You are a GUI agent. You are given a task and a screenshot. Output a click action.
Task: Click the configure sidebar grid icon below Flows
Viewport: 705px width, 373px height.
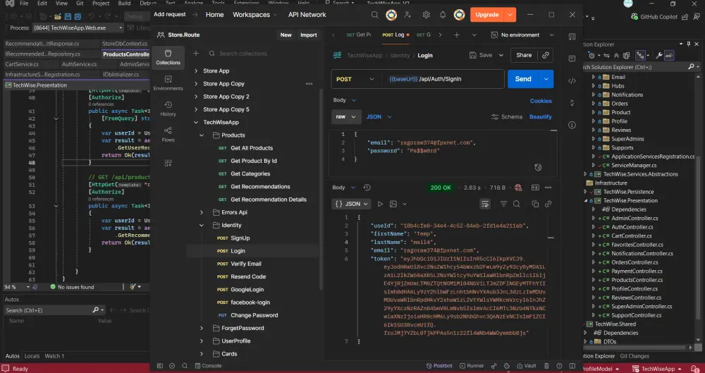(x=168, y=163)
